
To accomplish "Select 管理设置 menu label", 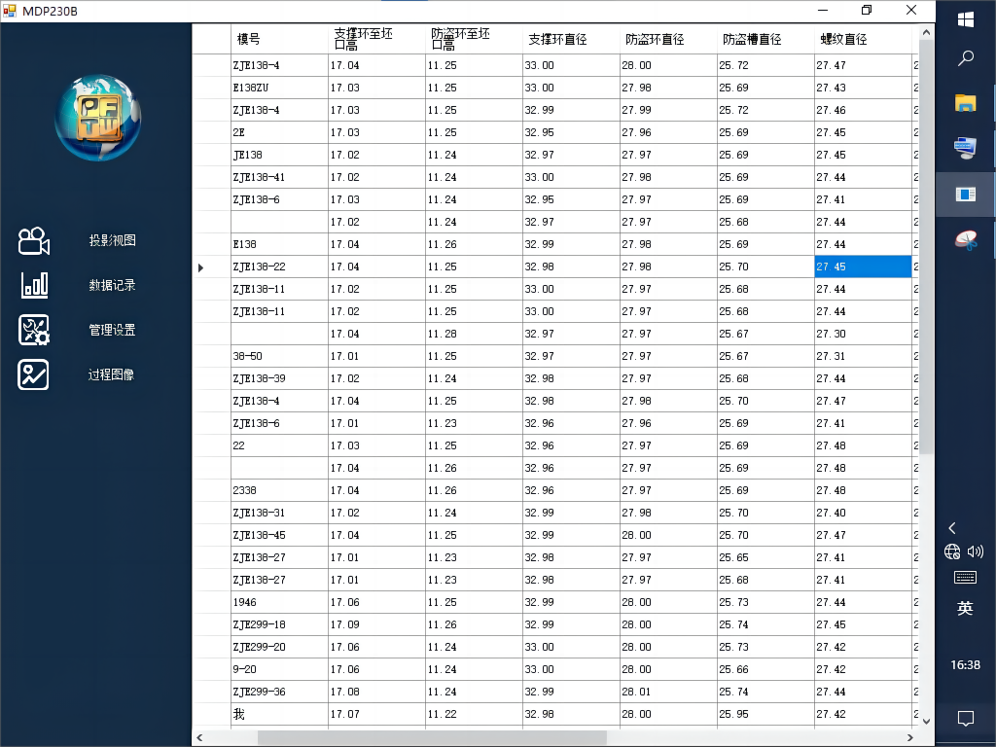I will coord(113,331).
